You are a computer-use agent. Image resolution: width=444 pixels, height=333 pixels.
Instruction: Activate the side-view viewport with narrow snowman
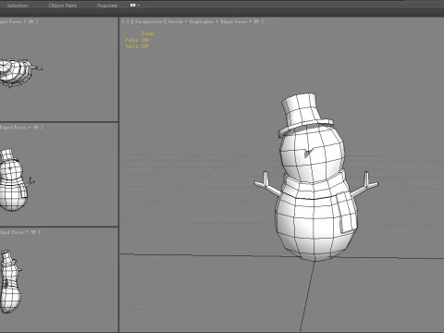pos(58,279)
